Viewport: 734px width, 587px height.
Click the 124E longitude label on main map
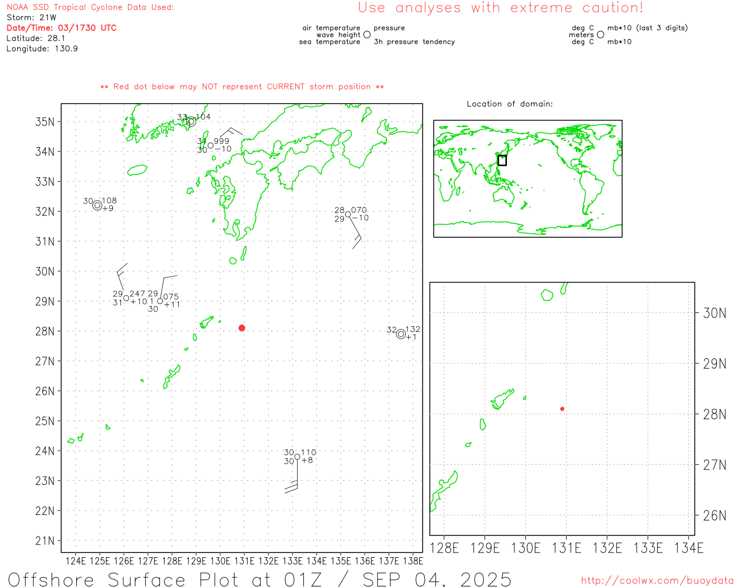click(x=76, y=561)
